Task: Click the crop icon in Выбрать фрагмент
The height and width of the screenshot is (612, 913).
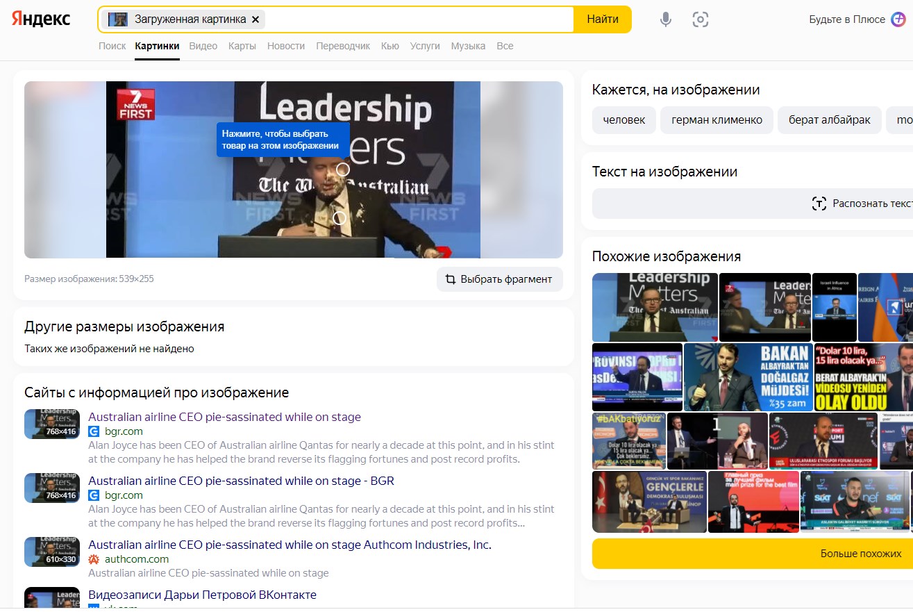Action: pos(451,279)
